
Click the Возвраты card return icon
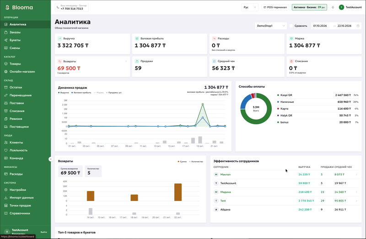click(x=59, y=61)
